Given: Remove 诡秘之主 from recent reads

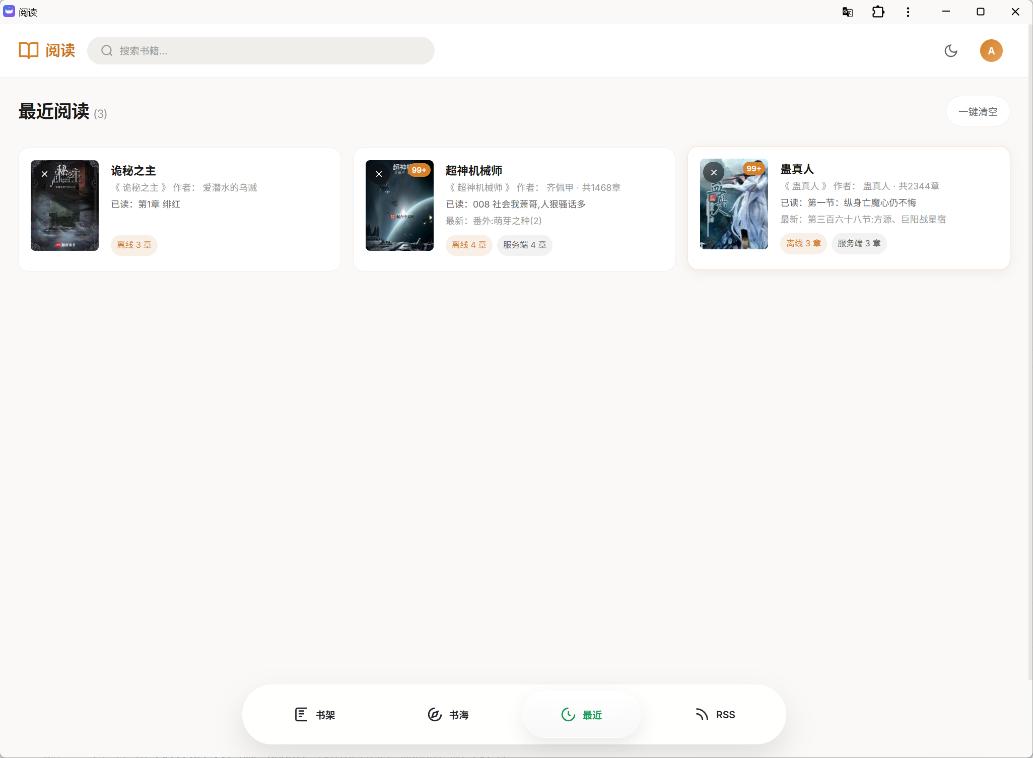Looking at the screenshot, I should pyautogui.click(x=44, y=174).
